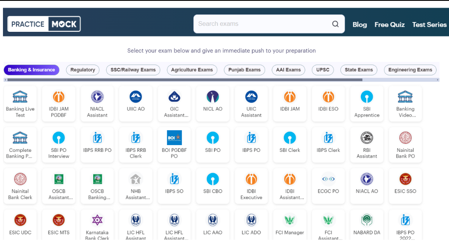The image size is (449, 252).
Task: Open the OSCB Assistant exam icon
Action: (x=59, y=179)
